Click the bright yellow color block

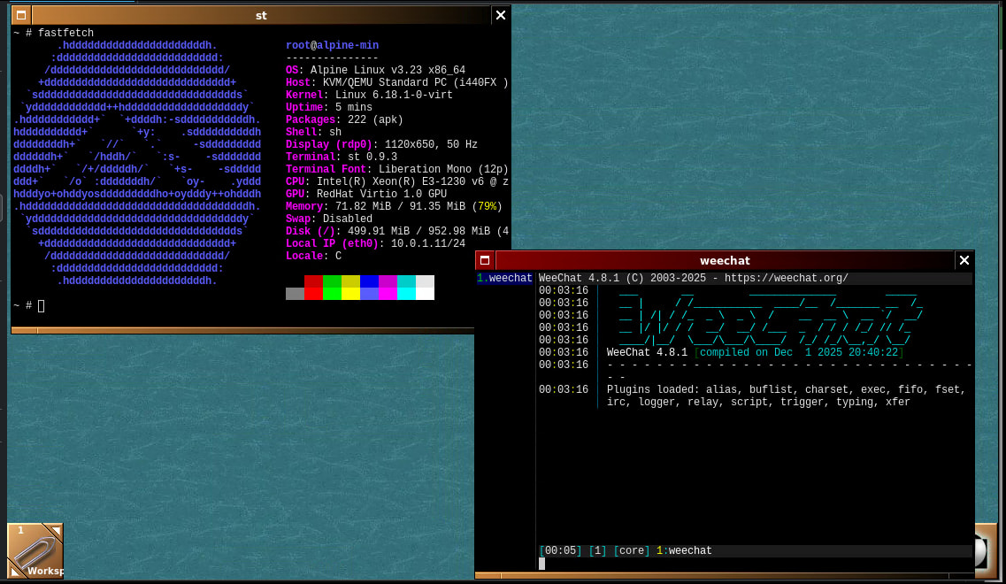[350, 294]
